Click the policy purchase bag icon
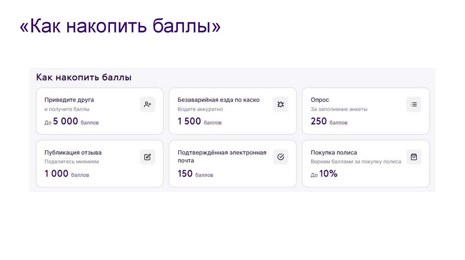 414,157
